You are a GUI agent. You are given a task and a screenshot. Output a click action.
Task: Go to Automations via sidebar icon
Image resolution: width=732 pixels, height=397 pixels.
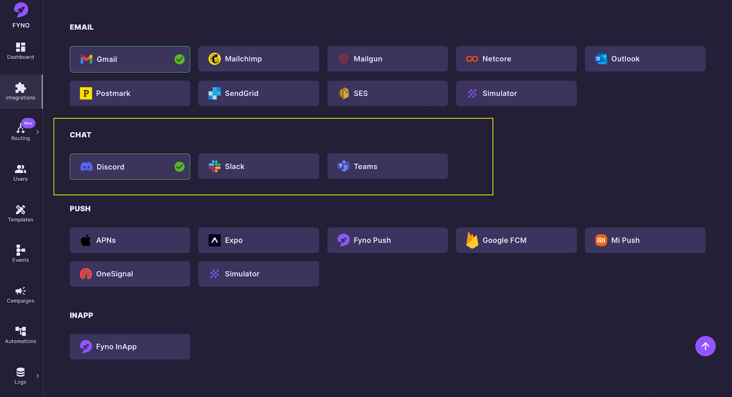point(21,331)
